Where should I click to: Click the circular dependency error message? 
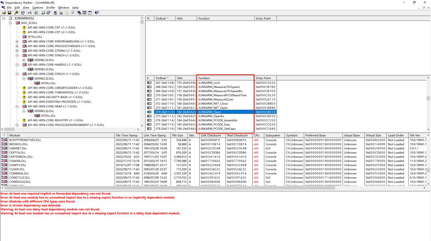tap(31, 205)
